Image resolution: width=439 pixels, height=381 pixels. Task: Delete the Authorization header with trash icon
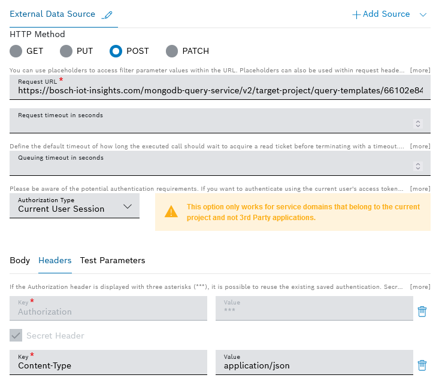point(422,311)
